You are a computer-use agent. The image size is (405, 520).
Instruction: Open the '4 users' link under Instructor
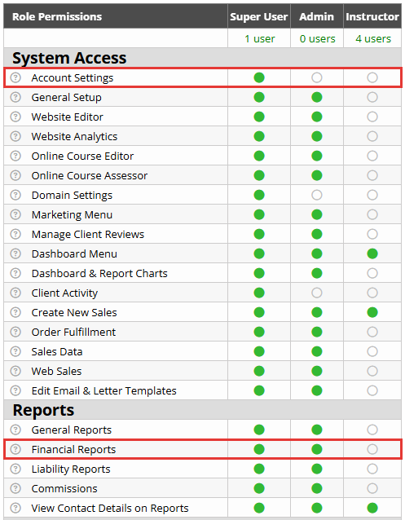coord(373,39)
